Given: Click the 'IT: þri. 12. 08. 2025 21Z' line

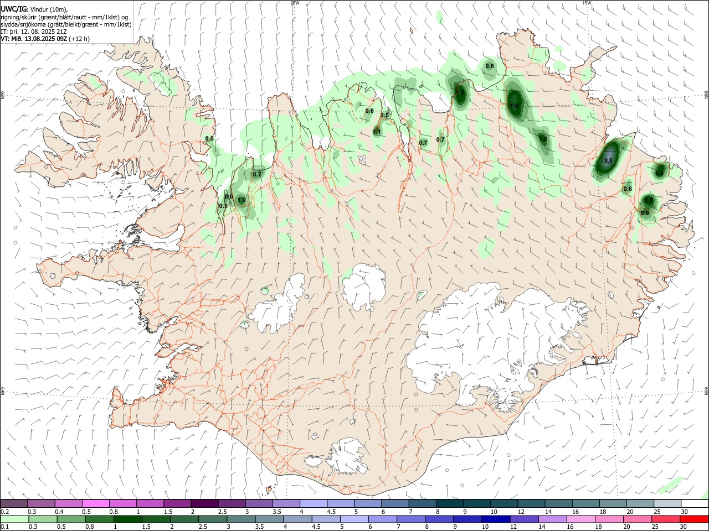Looking at the screenshot, I should tap(34, 32).
